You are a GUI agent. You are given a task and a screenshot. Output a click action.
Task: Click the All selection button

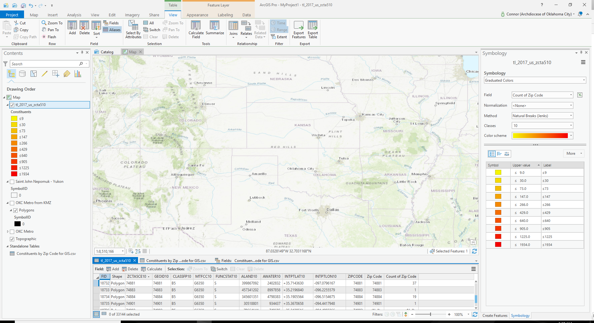[148, 23]
